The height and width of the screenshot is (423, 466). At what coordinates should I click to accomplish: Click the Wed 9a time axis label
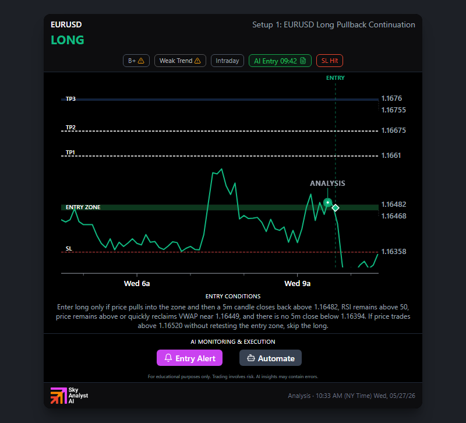[297, 284]
